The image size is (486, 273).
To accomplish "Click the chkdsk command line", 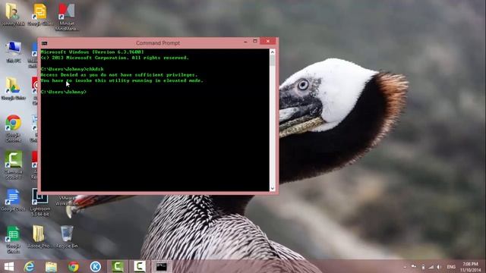I will [72, 69].
